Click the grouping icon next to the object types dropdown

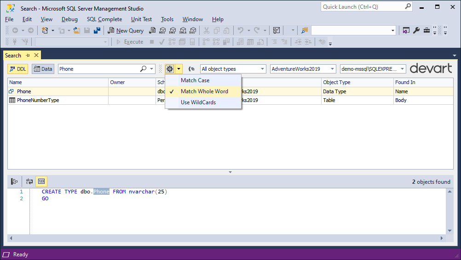[x=191, y=69]
